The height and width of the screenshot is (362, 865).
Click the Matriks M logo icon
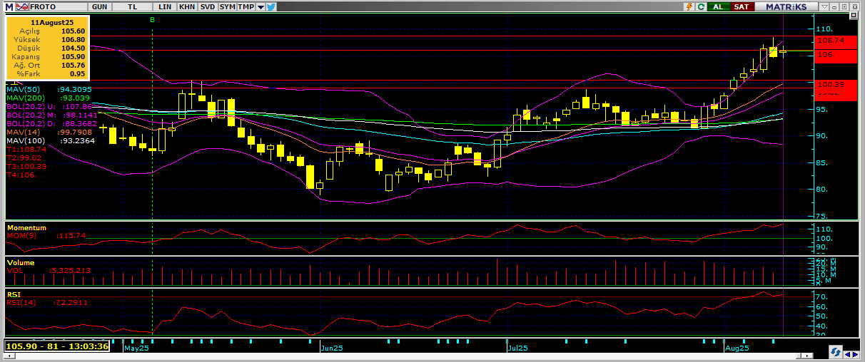coord(9,6)
